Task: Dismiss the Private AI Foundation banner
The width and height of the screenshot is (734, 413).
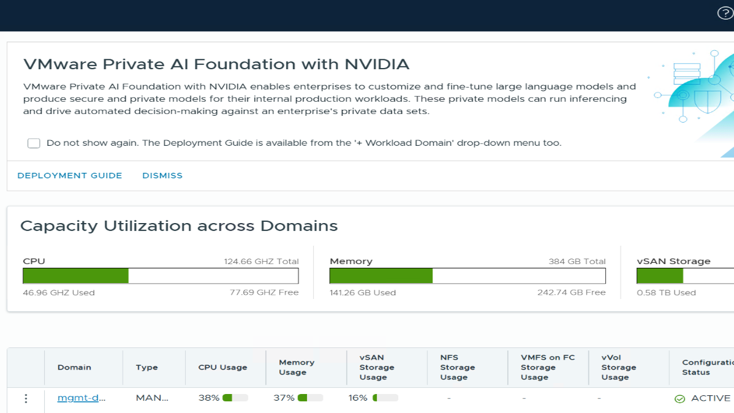Action: [162, 175]
